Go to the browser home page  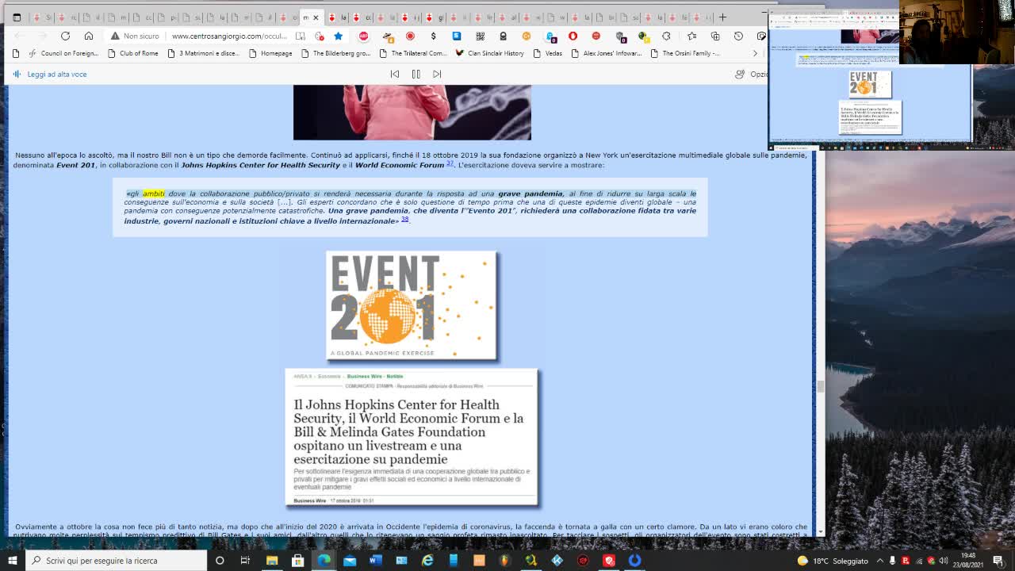[x=89, y=36]
